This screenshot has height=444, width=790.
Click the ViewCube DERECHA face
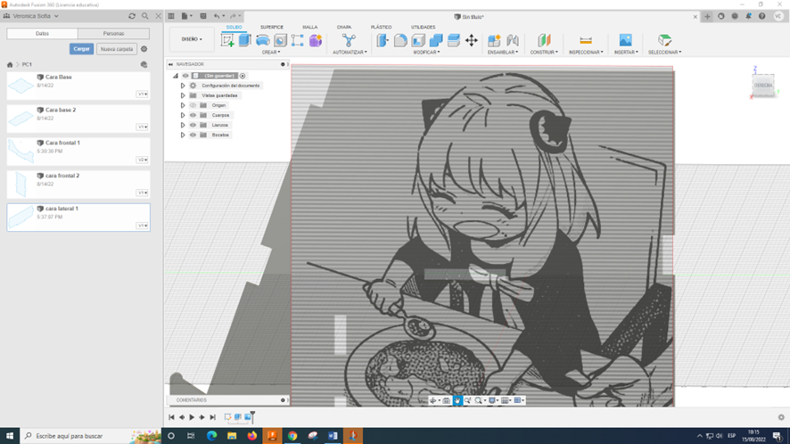(763, 86)
